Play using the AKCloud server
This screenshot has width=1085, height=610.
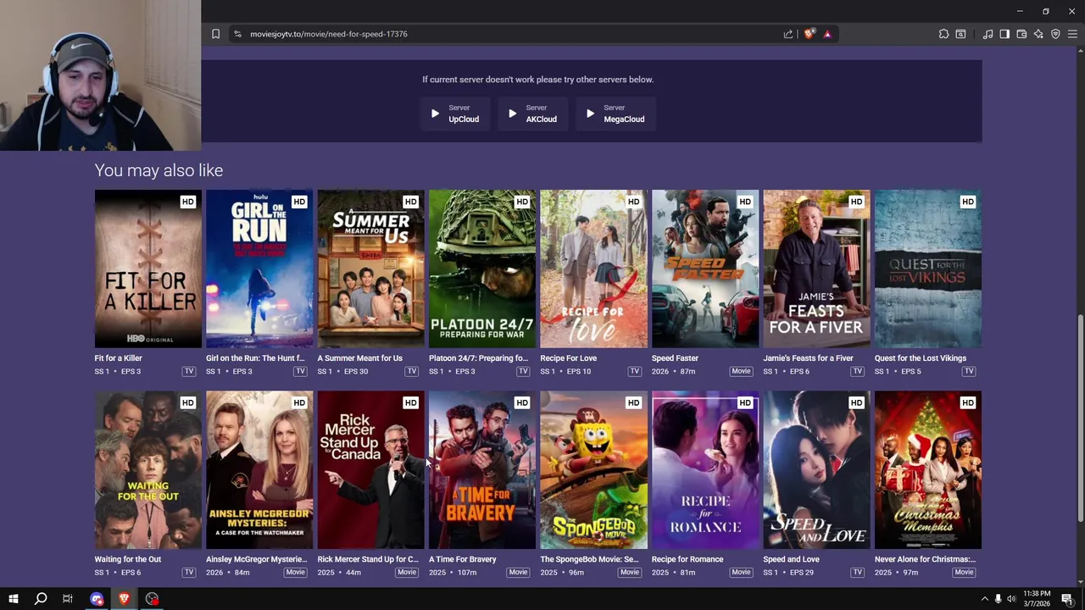533,114
